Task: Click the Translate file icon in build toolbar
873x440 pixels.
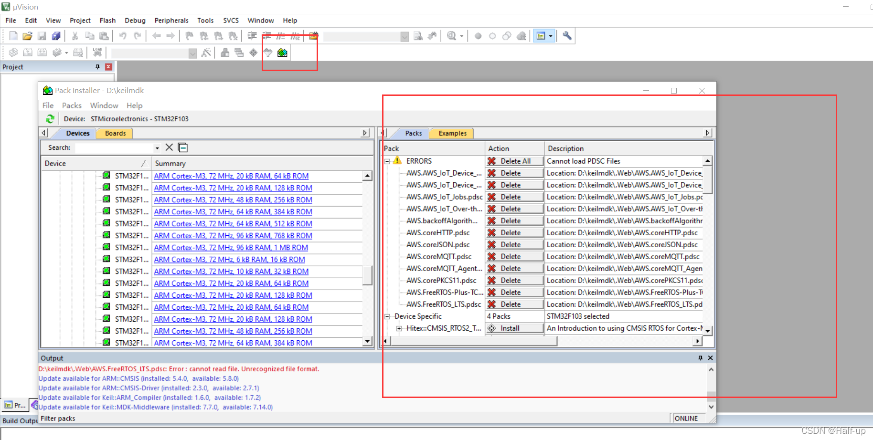Action: 13,52
